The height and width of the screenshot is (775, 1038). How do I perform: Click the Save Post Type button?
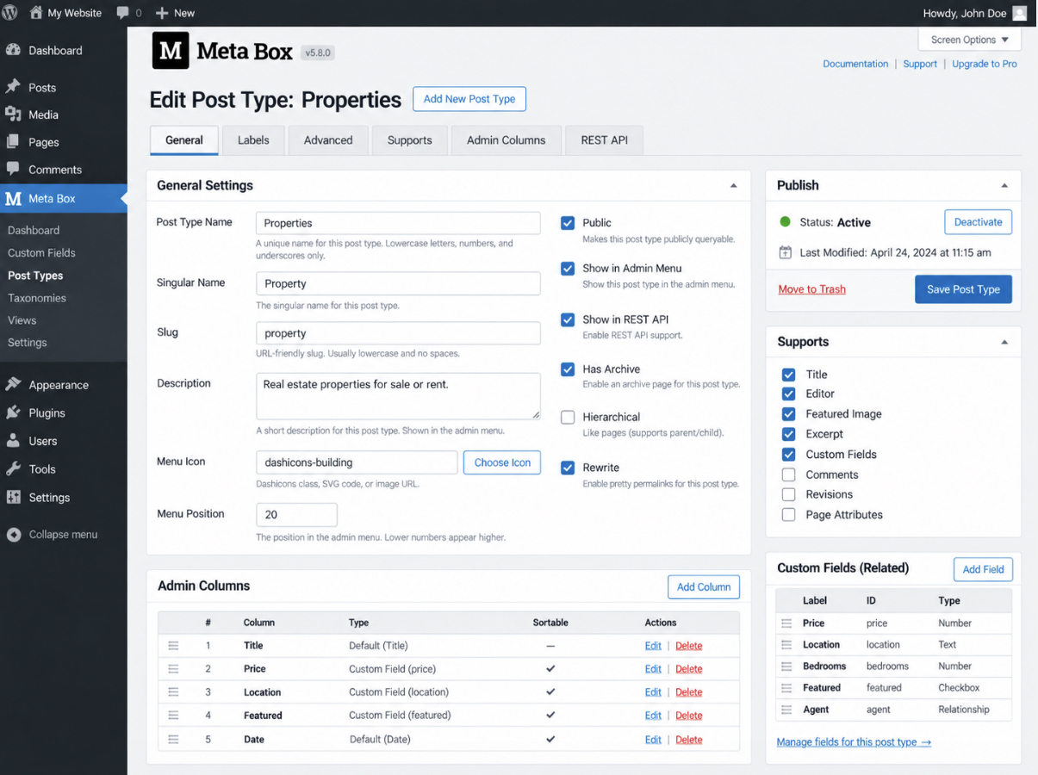[x=963, y=289]
